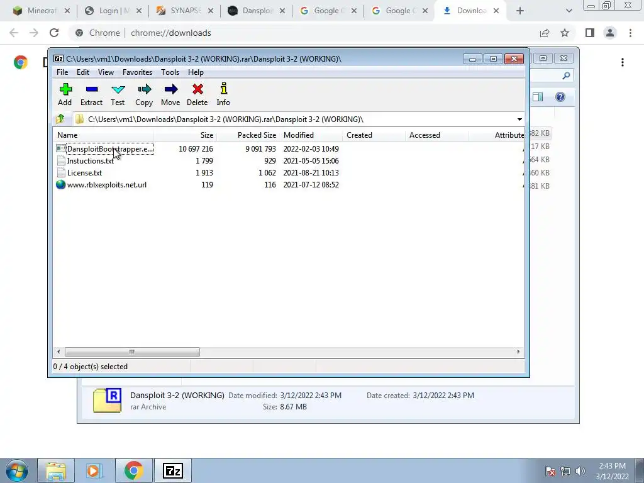Click the scroll right arrow in 7-Zip
The height and width of the screenshot is (483, 644).
pos(518,352)
